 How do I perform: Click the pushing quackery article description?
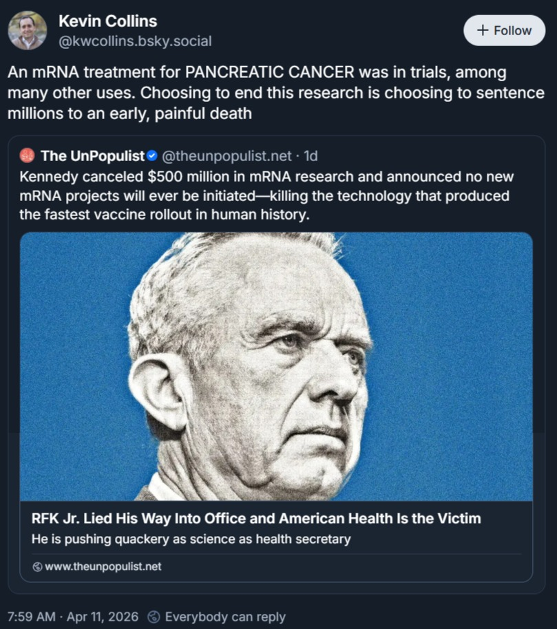tap(191, 539)
